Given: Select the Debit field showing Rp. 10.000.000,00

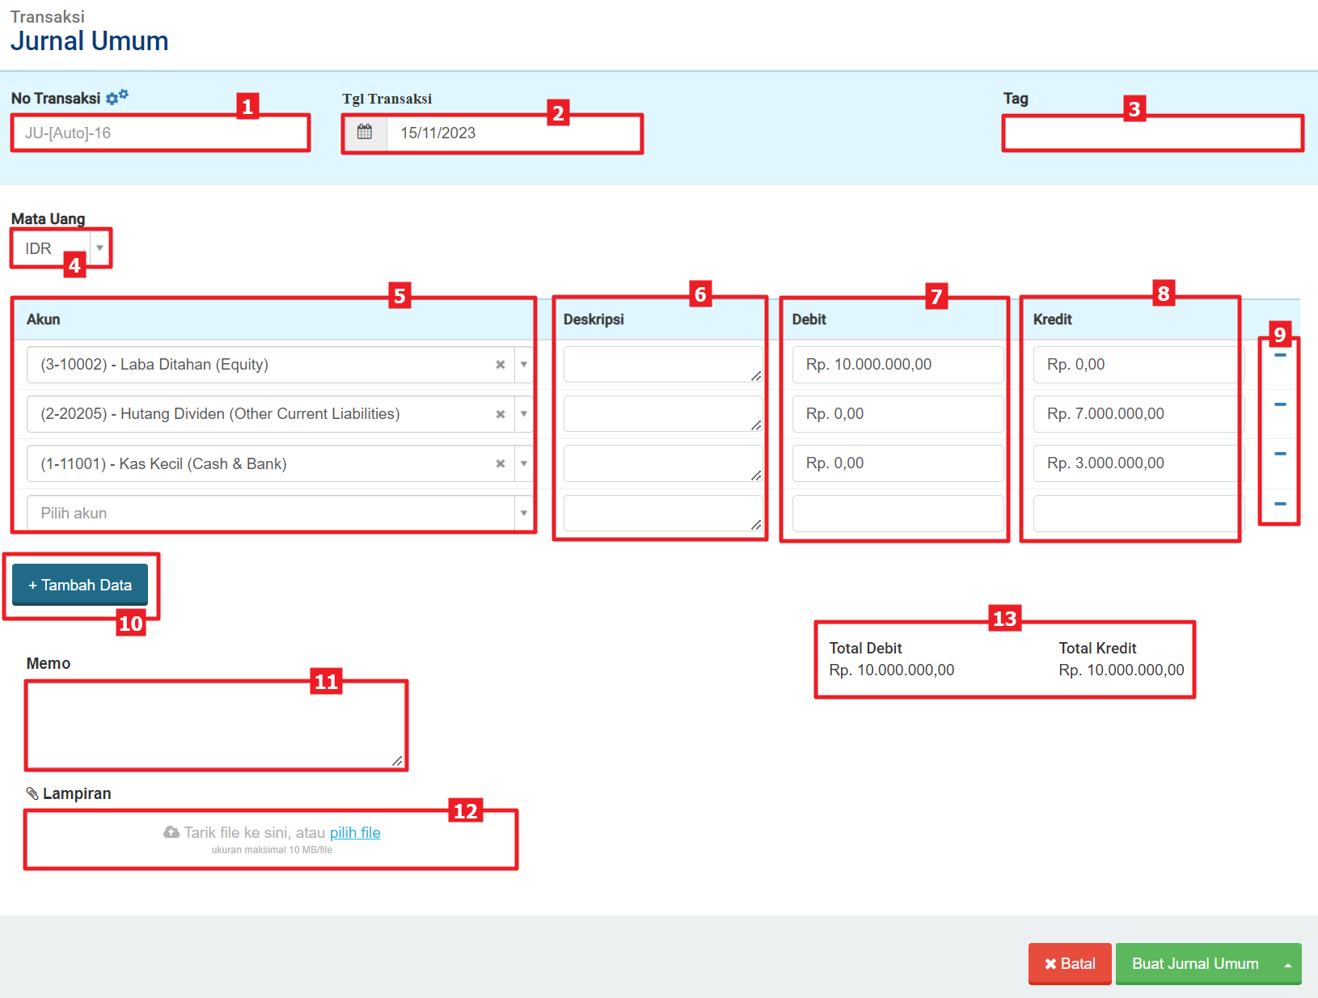Looking at the screenshot, I should point(898,365).
